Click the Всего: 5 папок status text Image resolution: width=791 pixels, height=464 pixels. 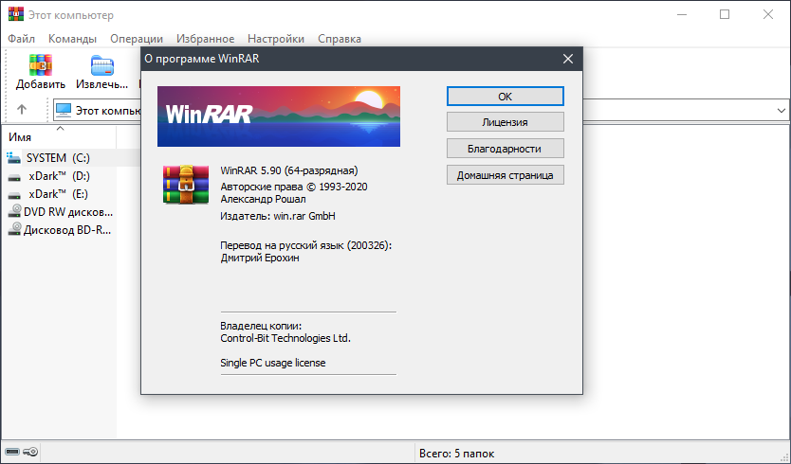pos(456,454)
